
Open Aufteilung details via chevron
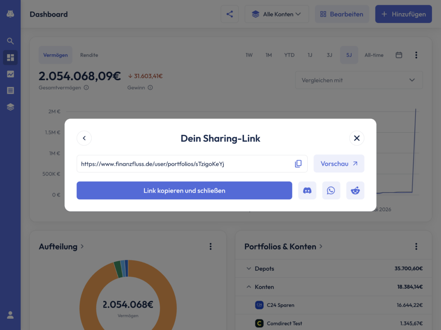point(82,247)
